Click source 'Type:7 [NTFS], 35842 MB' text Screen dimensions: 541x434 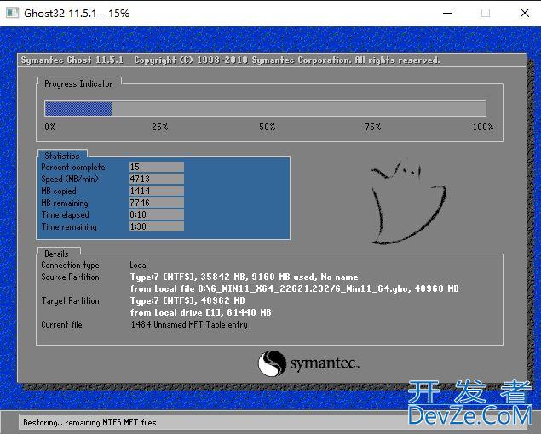245,277
